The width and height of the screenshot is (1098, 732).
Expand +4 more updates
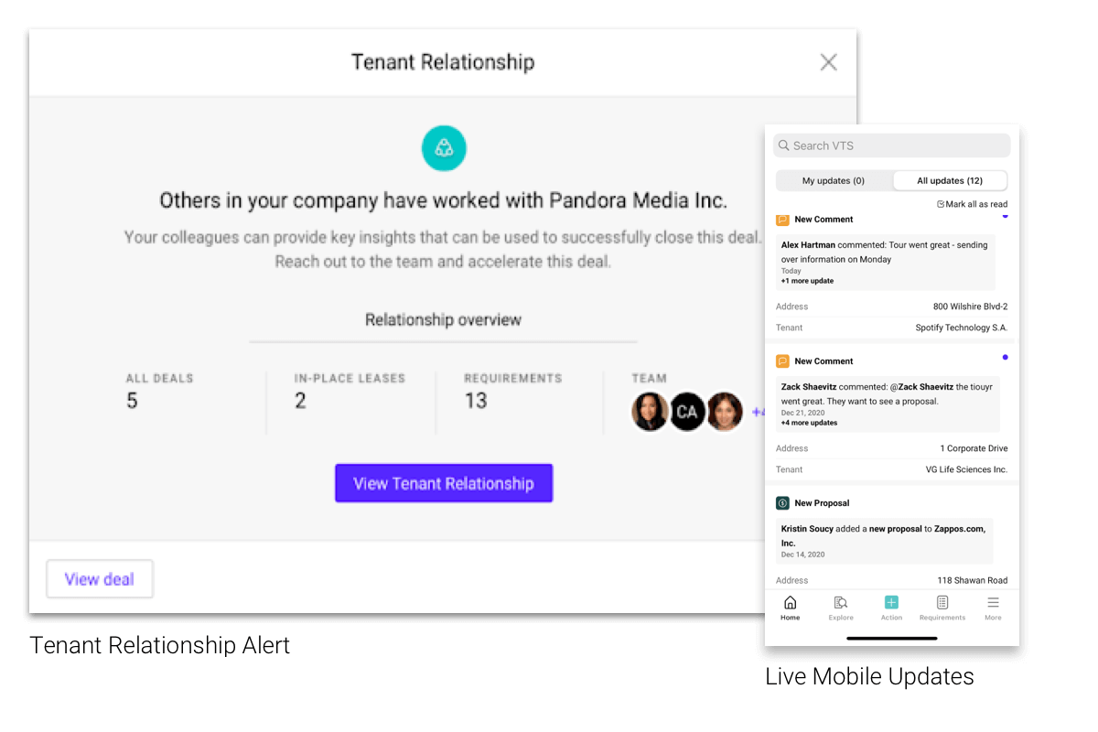tap(809, 423)
